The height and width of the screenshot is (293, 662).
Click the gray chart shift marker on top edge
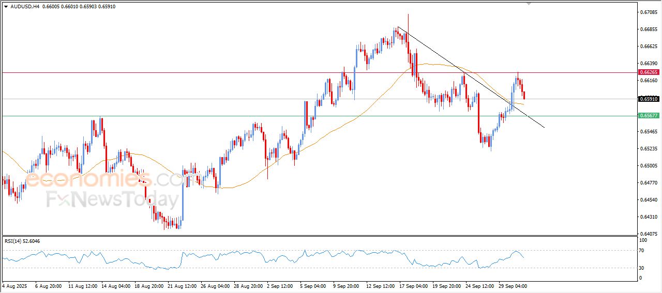[529, 3]
